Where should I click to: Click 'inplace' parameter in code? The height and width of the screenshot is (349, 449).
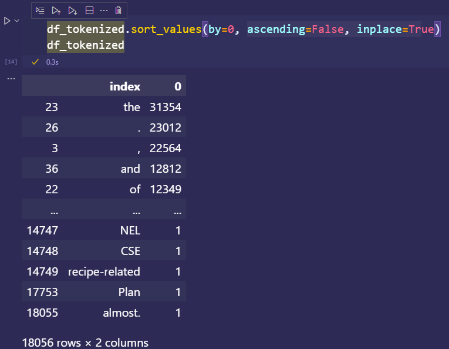coord(379,29)
